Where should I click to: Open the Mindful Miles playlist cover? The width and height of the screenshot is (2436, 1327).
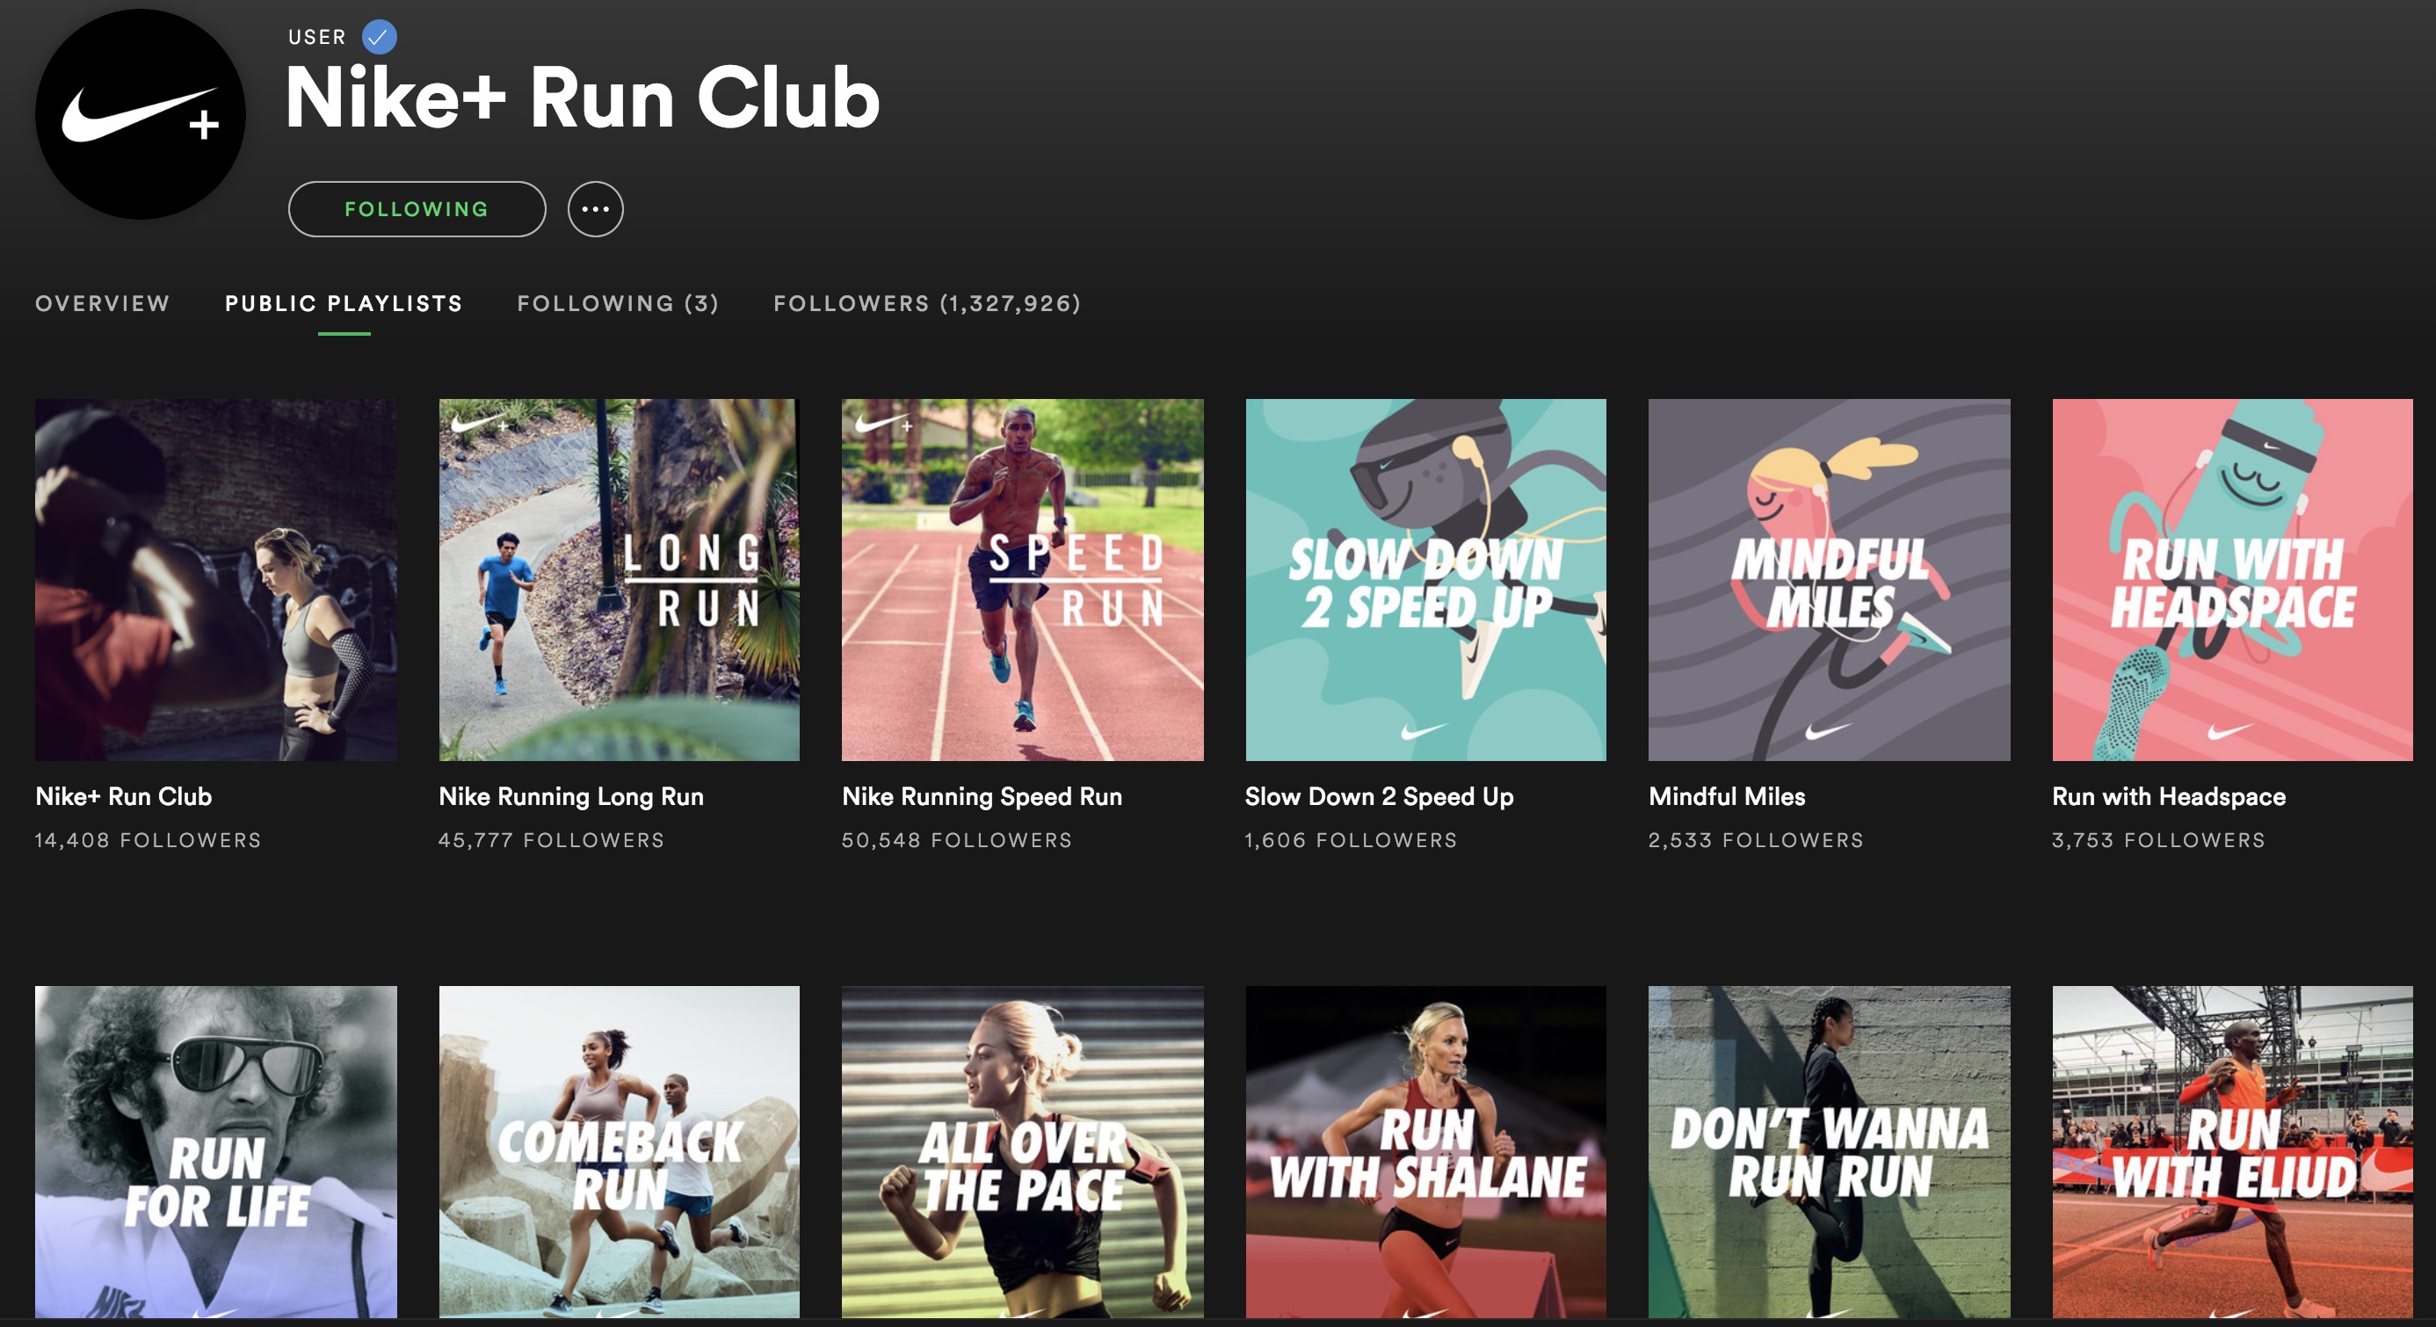tap(1829, 580)
